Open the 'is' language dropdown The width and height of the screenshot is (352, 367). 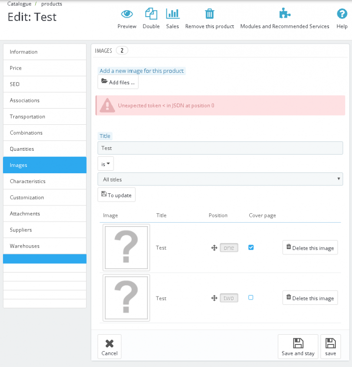point(106,164)
